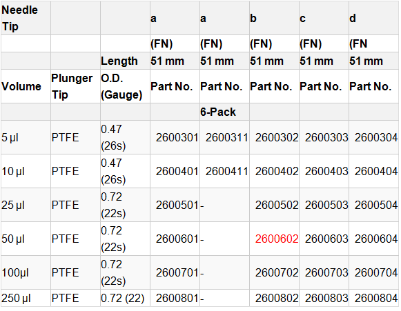The image size is (401, 311).
Task: Click part number 2600403
Action: point(326,171)
